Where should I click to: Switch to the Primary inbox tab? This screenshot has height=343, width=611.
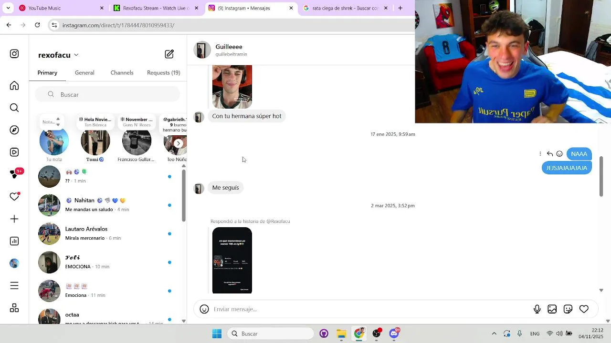47,73
